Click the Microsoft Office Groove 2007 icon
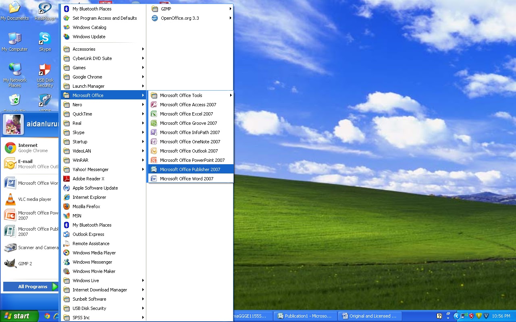This screenshot has height=322, width=516. point(154,123)
